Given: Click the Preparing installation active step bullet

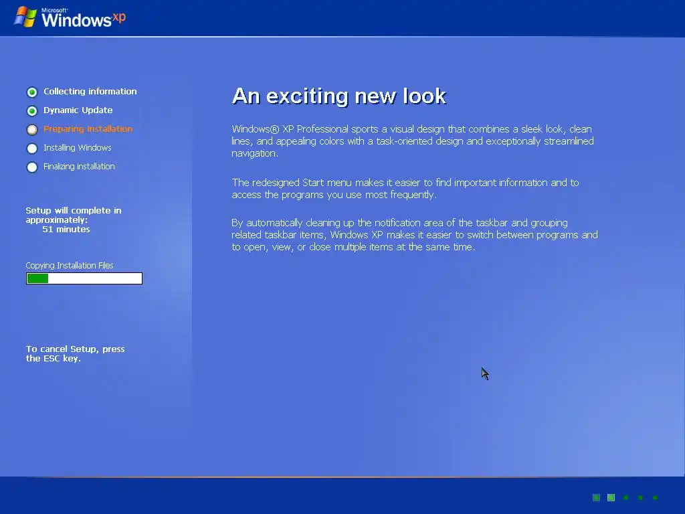Looking at the screenshot, I should point(32,130).
